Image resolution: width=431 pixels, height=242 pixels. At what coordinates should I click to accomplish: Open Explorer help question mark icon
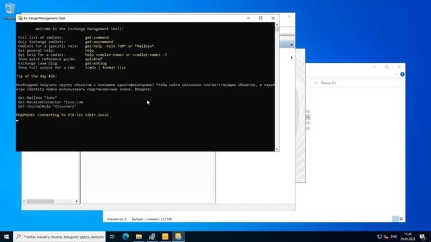(403, 75)
